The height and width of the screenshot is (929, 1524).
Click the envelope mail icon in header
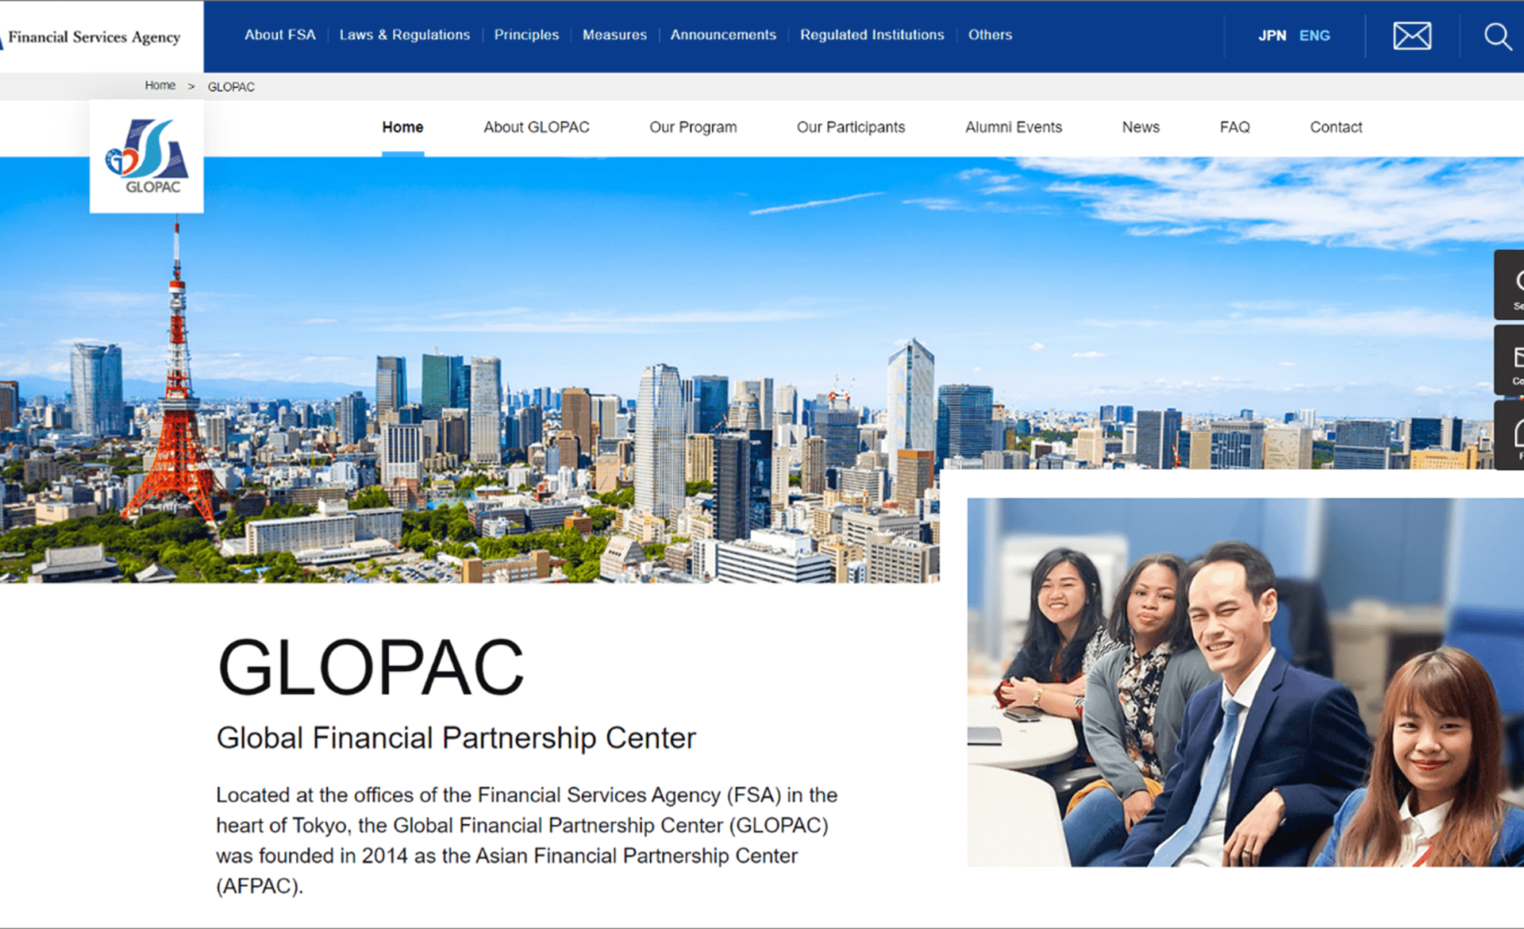tap(1412, 36)
